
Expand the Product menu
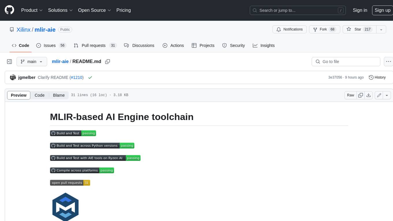(x=32, y=10)
